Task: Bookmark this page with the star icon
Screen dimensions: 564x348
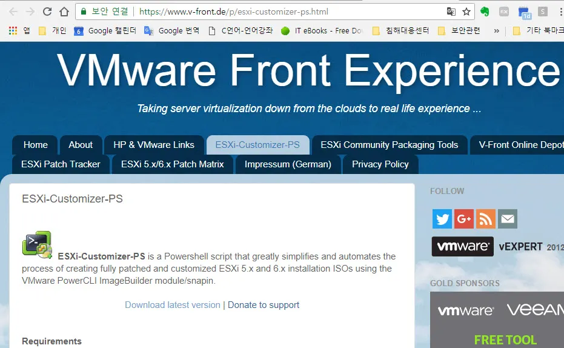Action: tap(466, 12)
